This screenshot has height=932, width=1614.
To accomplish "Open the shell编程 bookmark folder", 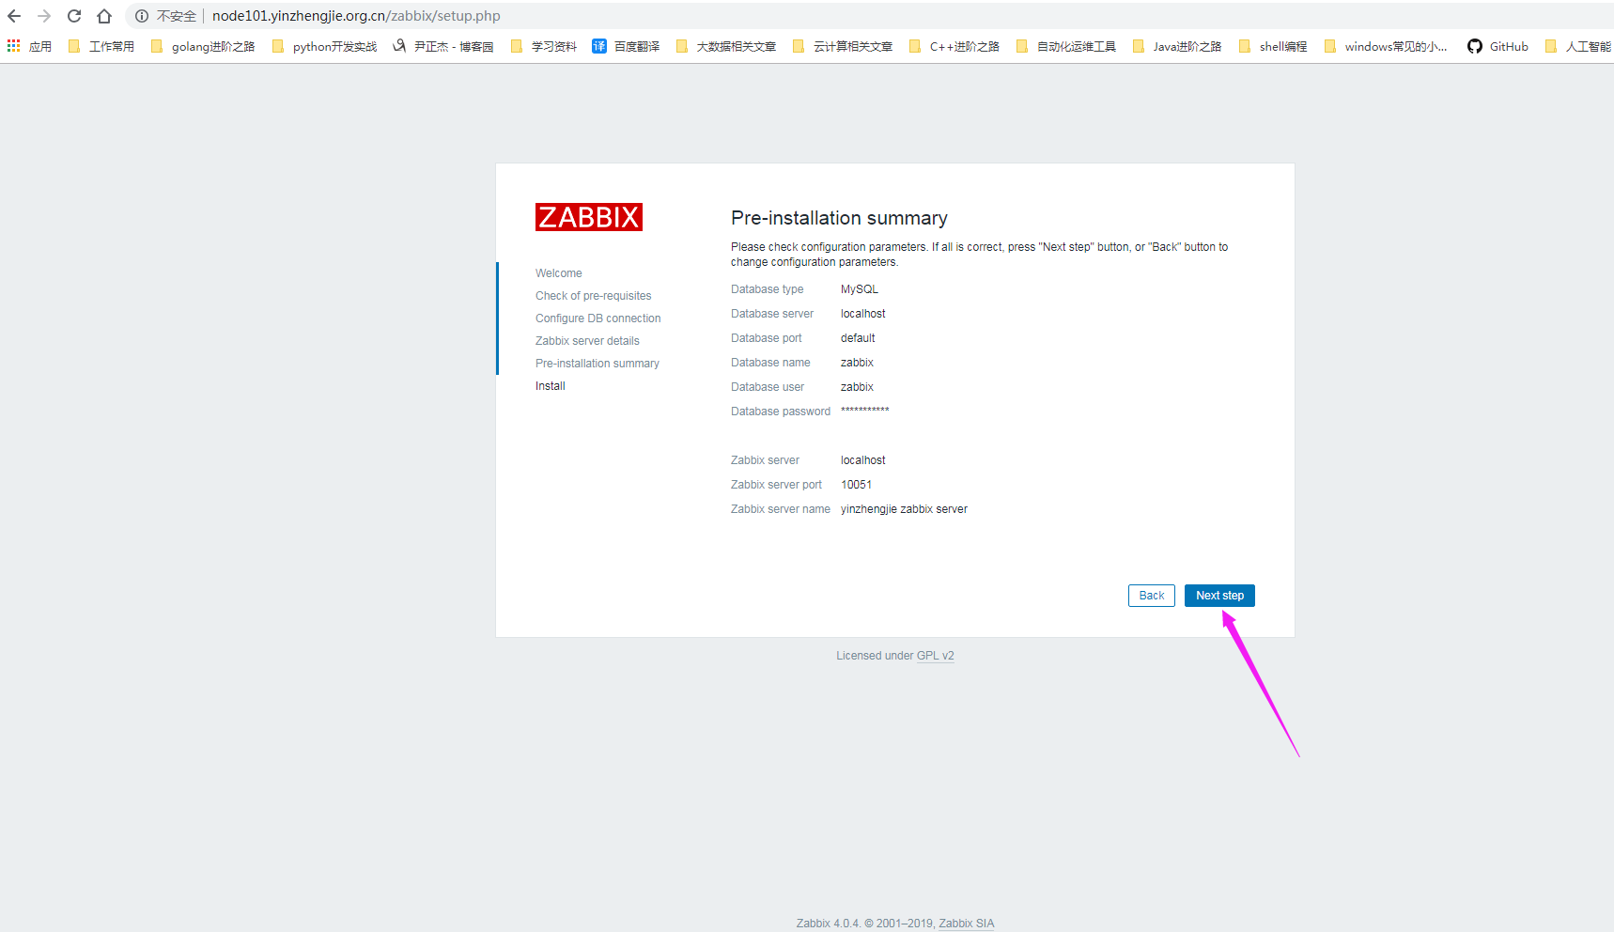I will pyautogui.click(x=1273, y=46).
